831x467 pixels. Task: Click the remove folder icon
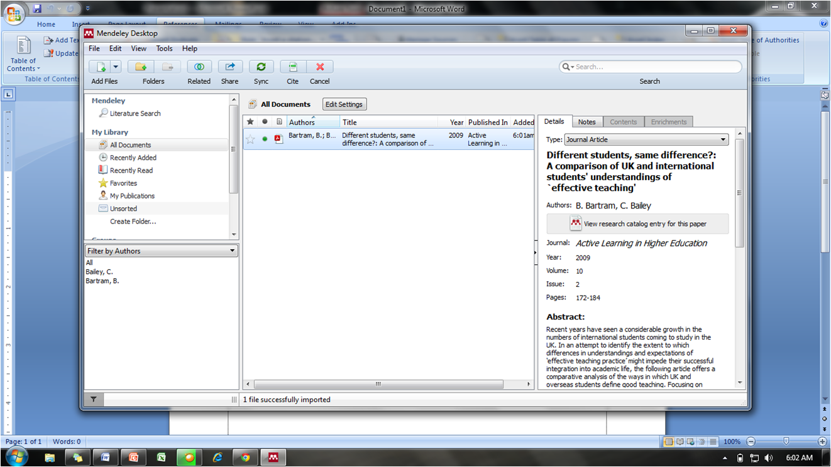[167, 67]
